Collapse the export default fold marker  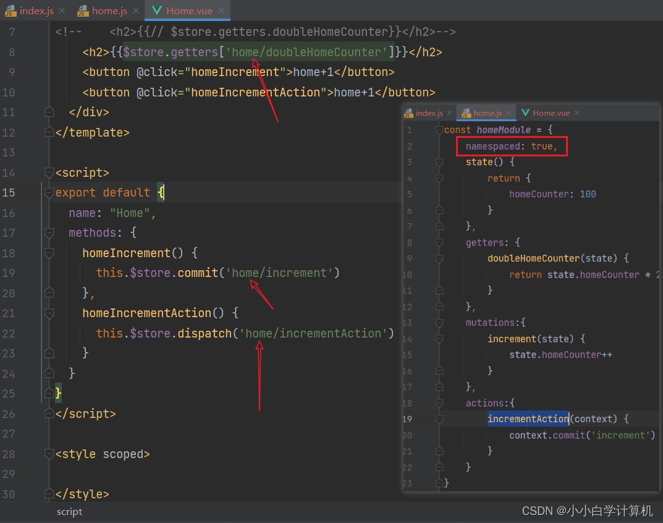tap(49, 192)
